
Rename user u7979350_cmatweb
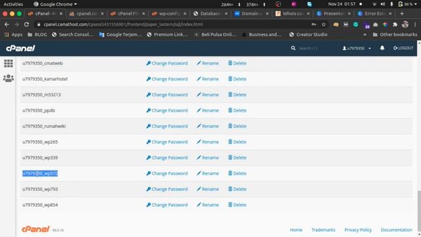[208, 63]
